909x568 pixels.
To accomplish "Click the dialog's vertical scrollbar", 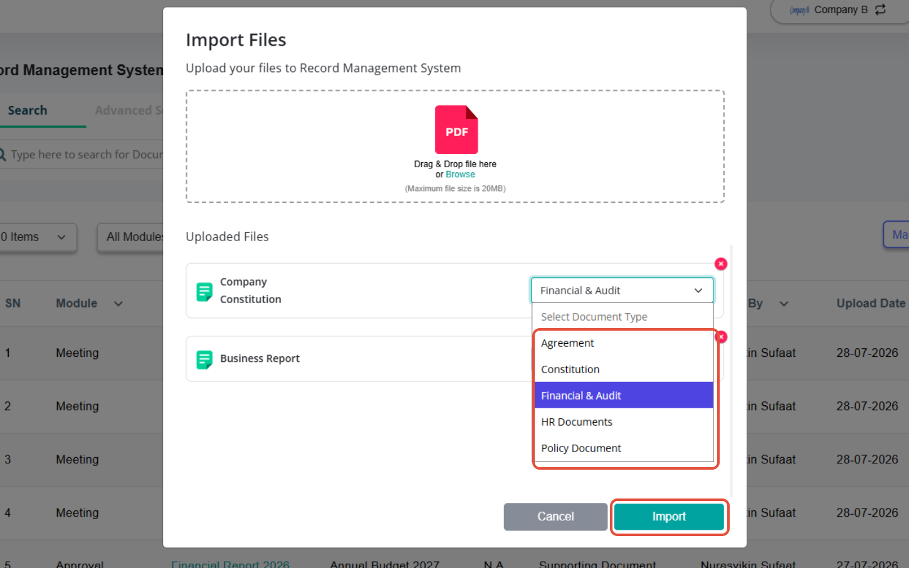I will click(731, 371).
